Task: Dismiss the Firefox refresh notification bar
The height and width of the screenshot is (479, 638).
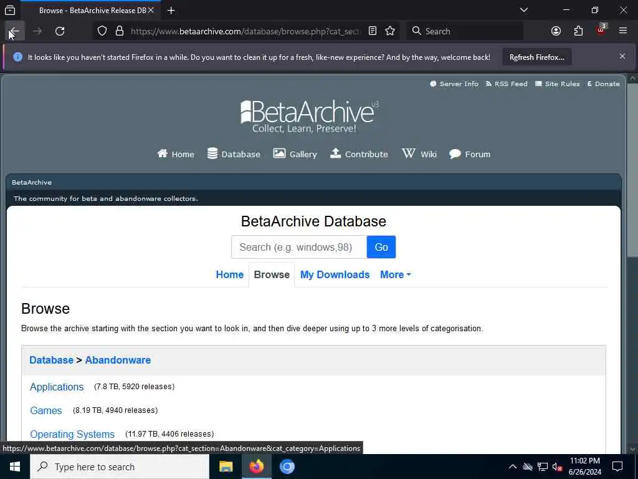Action: tap(622, 57)
